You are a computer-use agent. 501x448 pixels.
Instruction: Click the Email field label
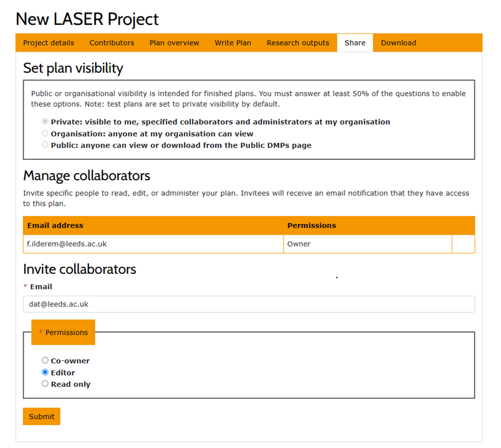coord(41,287)
